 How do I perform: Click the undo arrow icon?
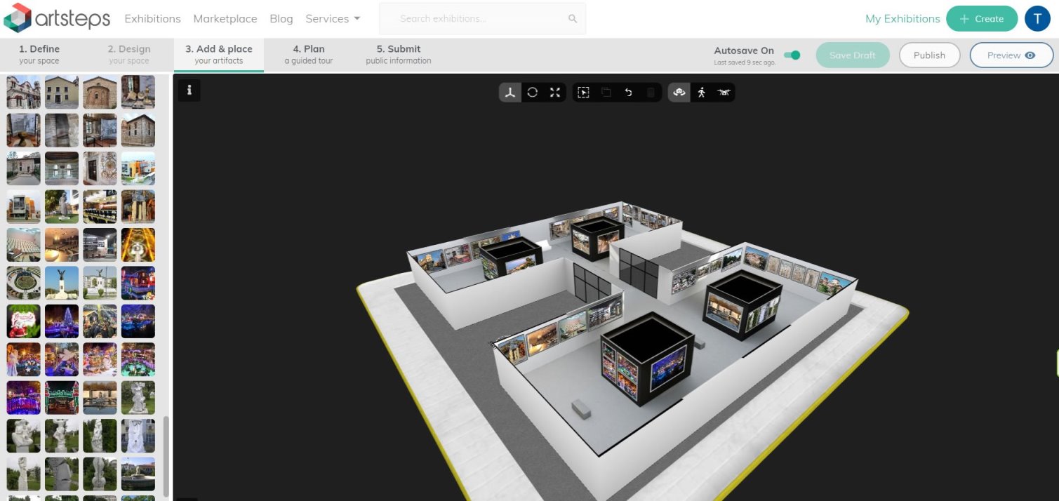pyautogui.click(x=628, y=93)
